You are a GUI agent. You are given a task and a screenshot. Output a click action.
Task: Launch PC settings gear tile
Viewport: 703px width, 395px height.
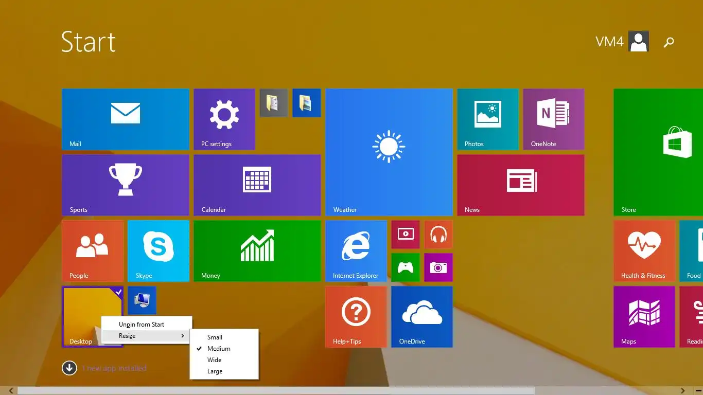point(224,119)
